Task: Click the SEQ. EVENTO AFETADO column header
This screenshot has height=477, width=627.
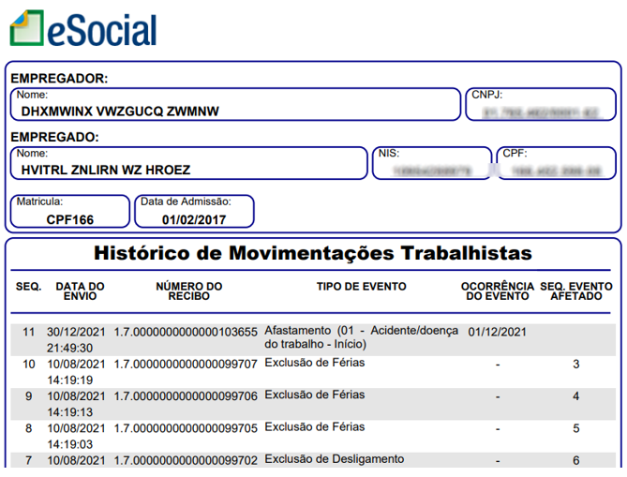Action: 576,291
